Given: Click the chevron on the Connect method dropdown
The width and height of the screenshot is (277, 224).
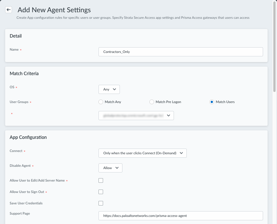Looking at the screenshot, I should coord(181,153).
